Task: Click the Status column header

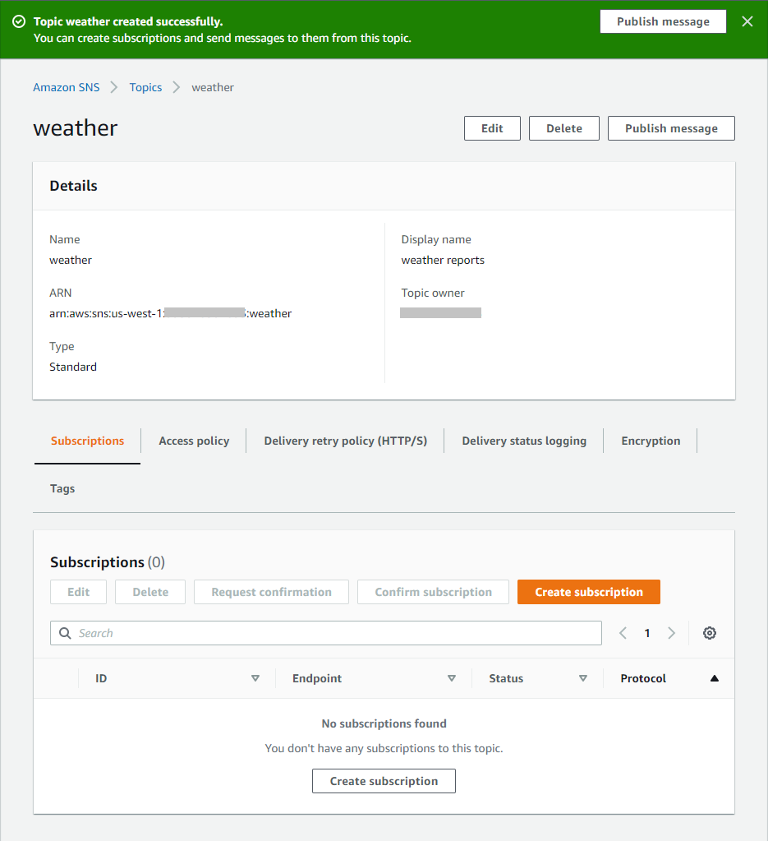Action: 506,678
